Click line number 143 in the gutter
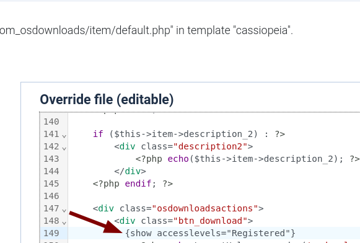The height and width of the screenshot is (243, 360). (x=51, y=159)
